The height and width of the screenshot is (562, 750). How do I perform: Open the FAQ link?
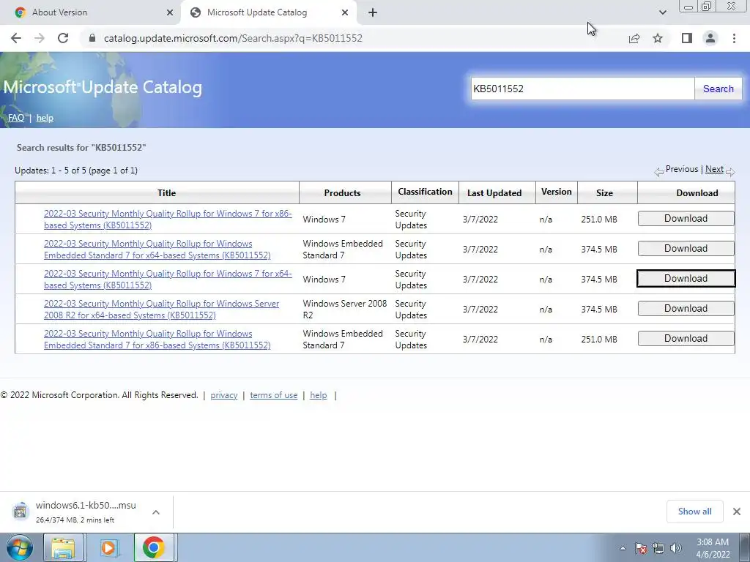(16, 118)
